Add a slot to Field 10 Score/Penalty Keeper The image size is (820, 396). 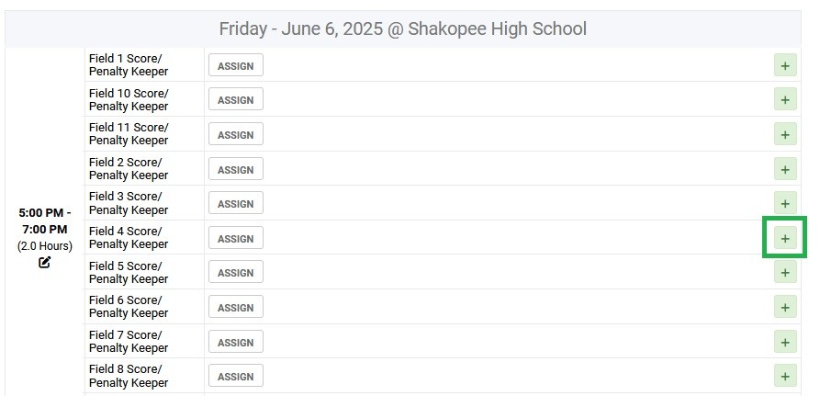click(x=784, y=100)
